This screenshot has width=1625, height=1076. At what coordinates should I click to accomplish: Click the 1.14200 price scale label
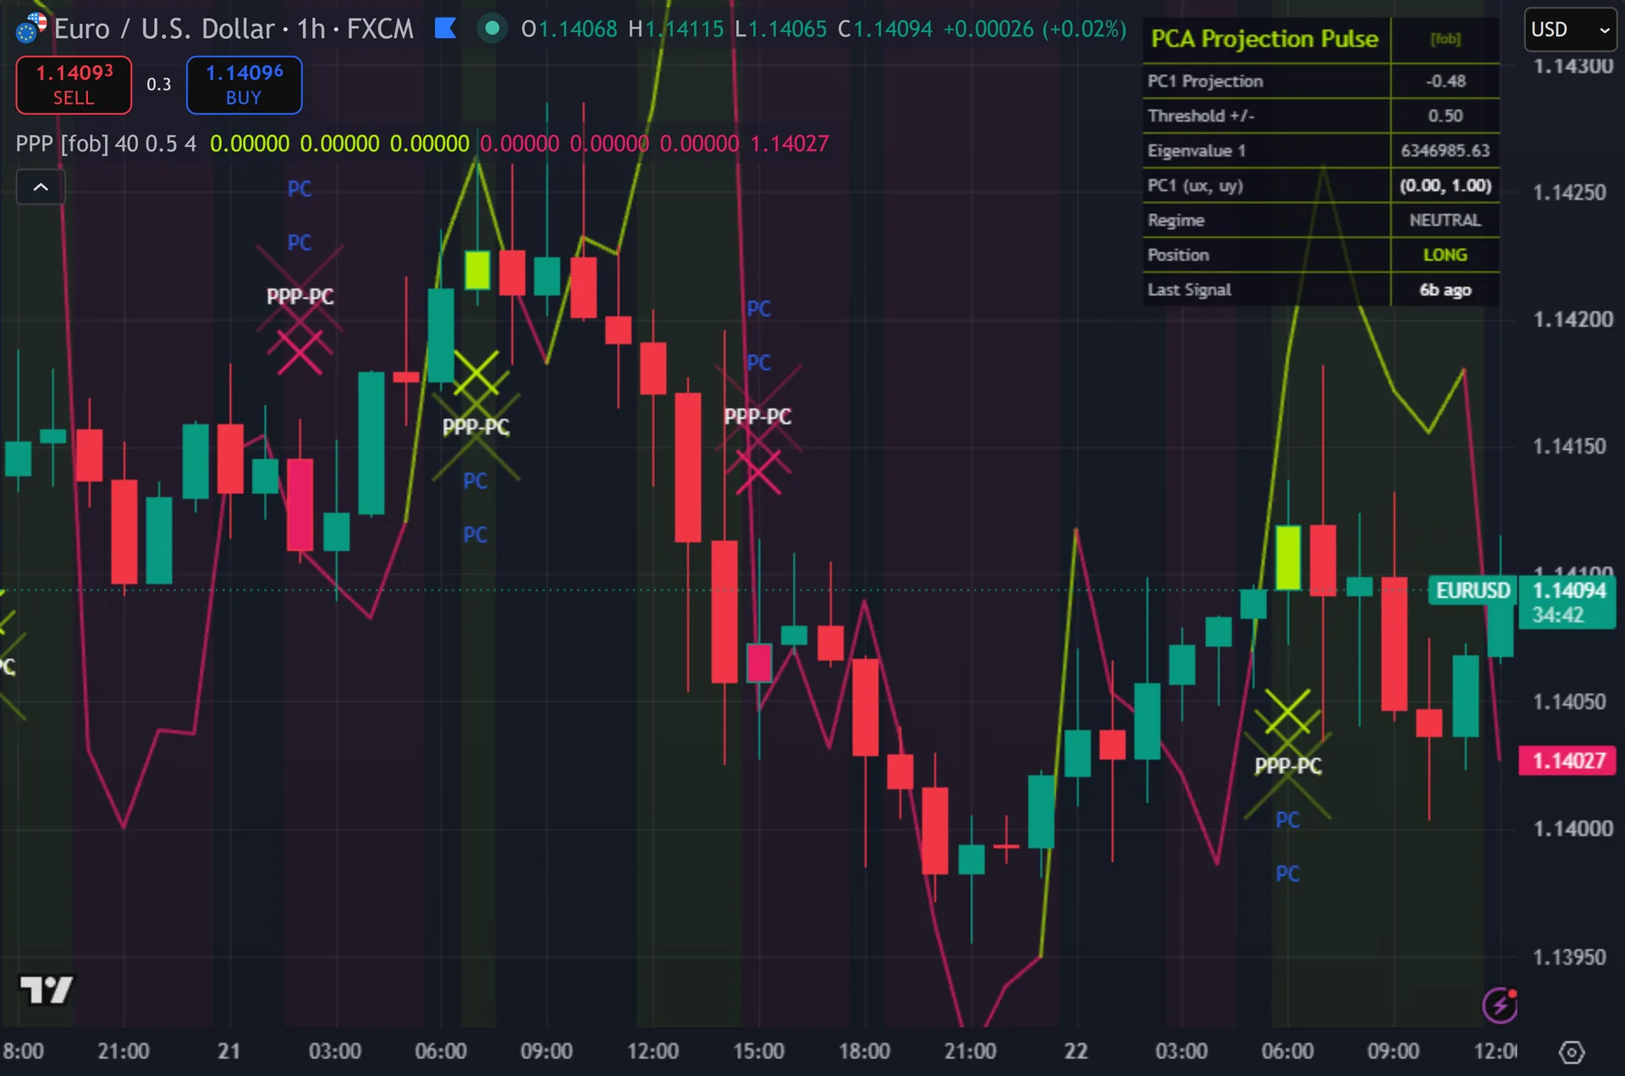click(1573, 320)
